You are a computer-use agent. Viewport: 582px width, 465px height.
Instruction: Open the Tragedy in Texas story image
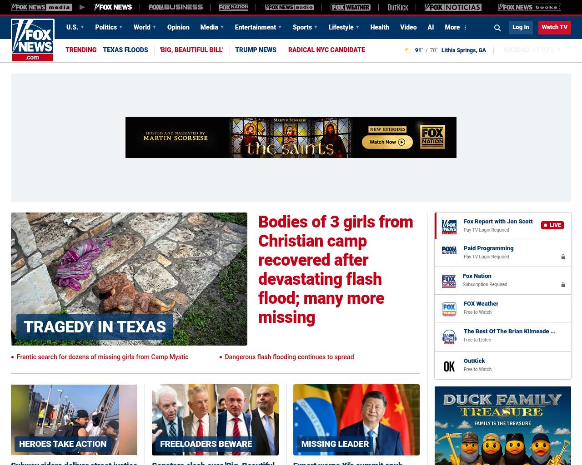129,279
